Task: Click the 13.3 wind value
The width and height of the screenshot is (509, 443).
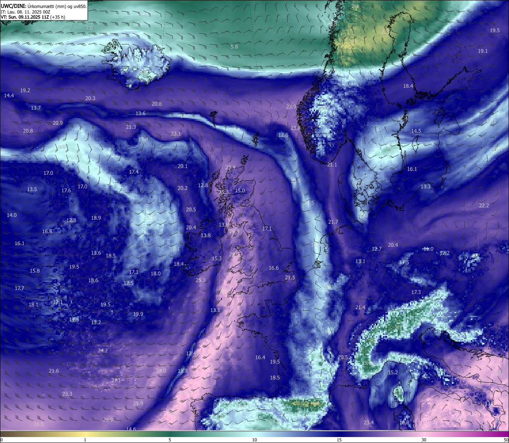Action: 425,186
